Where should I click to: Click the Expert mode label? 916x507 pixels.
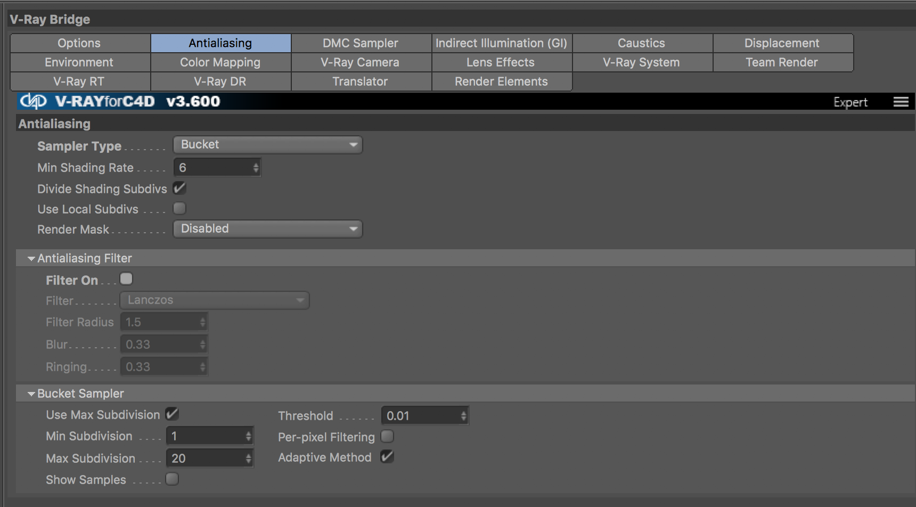[850, 102]
